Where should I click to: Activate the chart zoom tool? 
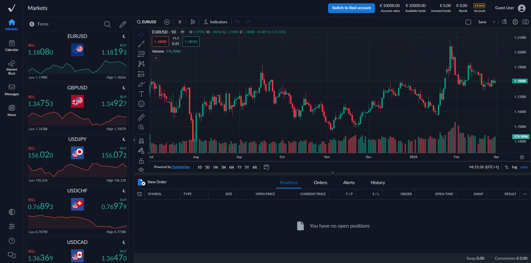coord(141,127)
